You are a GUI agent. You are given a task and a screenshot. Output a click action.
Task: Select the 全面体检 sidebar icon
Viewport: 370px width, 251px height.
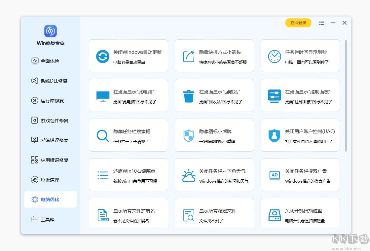click(35, 61)
